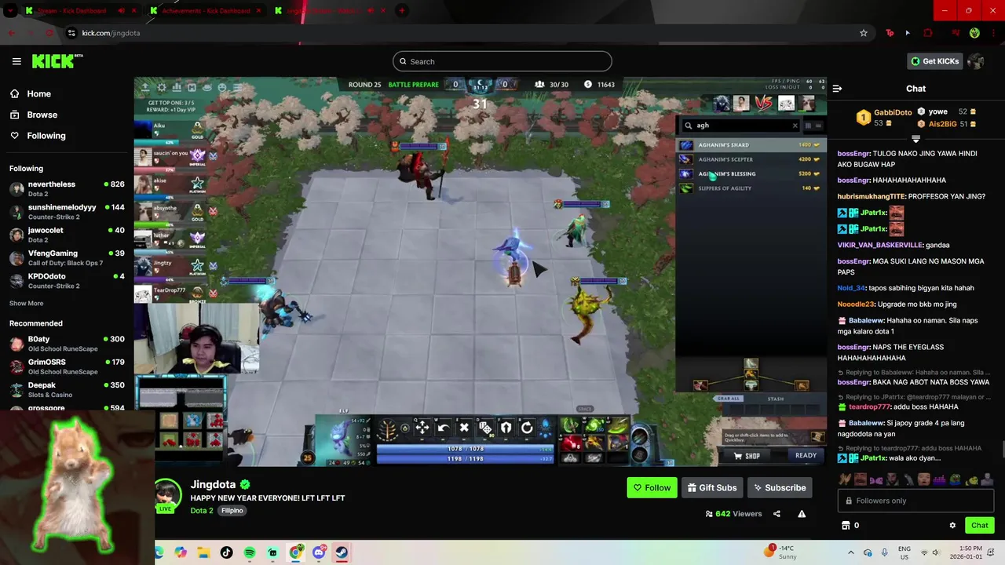
Task: Click the READY button in game
Action: (806, 455)
